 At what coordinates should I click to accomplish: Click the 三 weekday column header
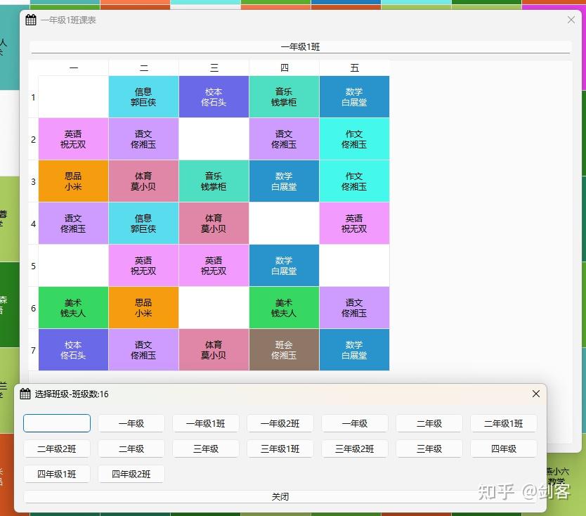tap(214, 67)
